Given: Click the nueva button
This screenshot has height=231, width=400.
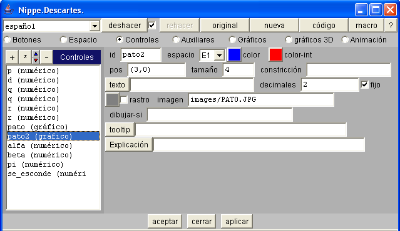Looking at the screenshot, I should pos(274,26).
